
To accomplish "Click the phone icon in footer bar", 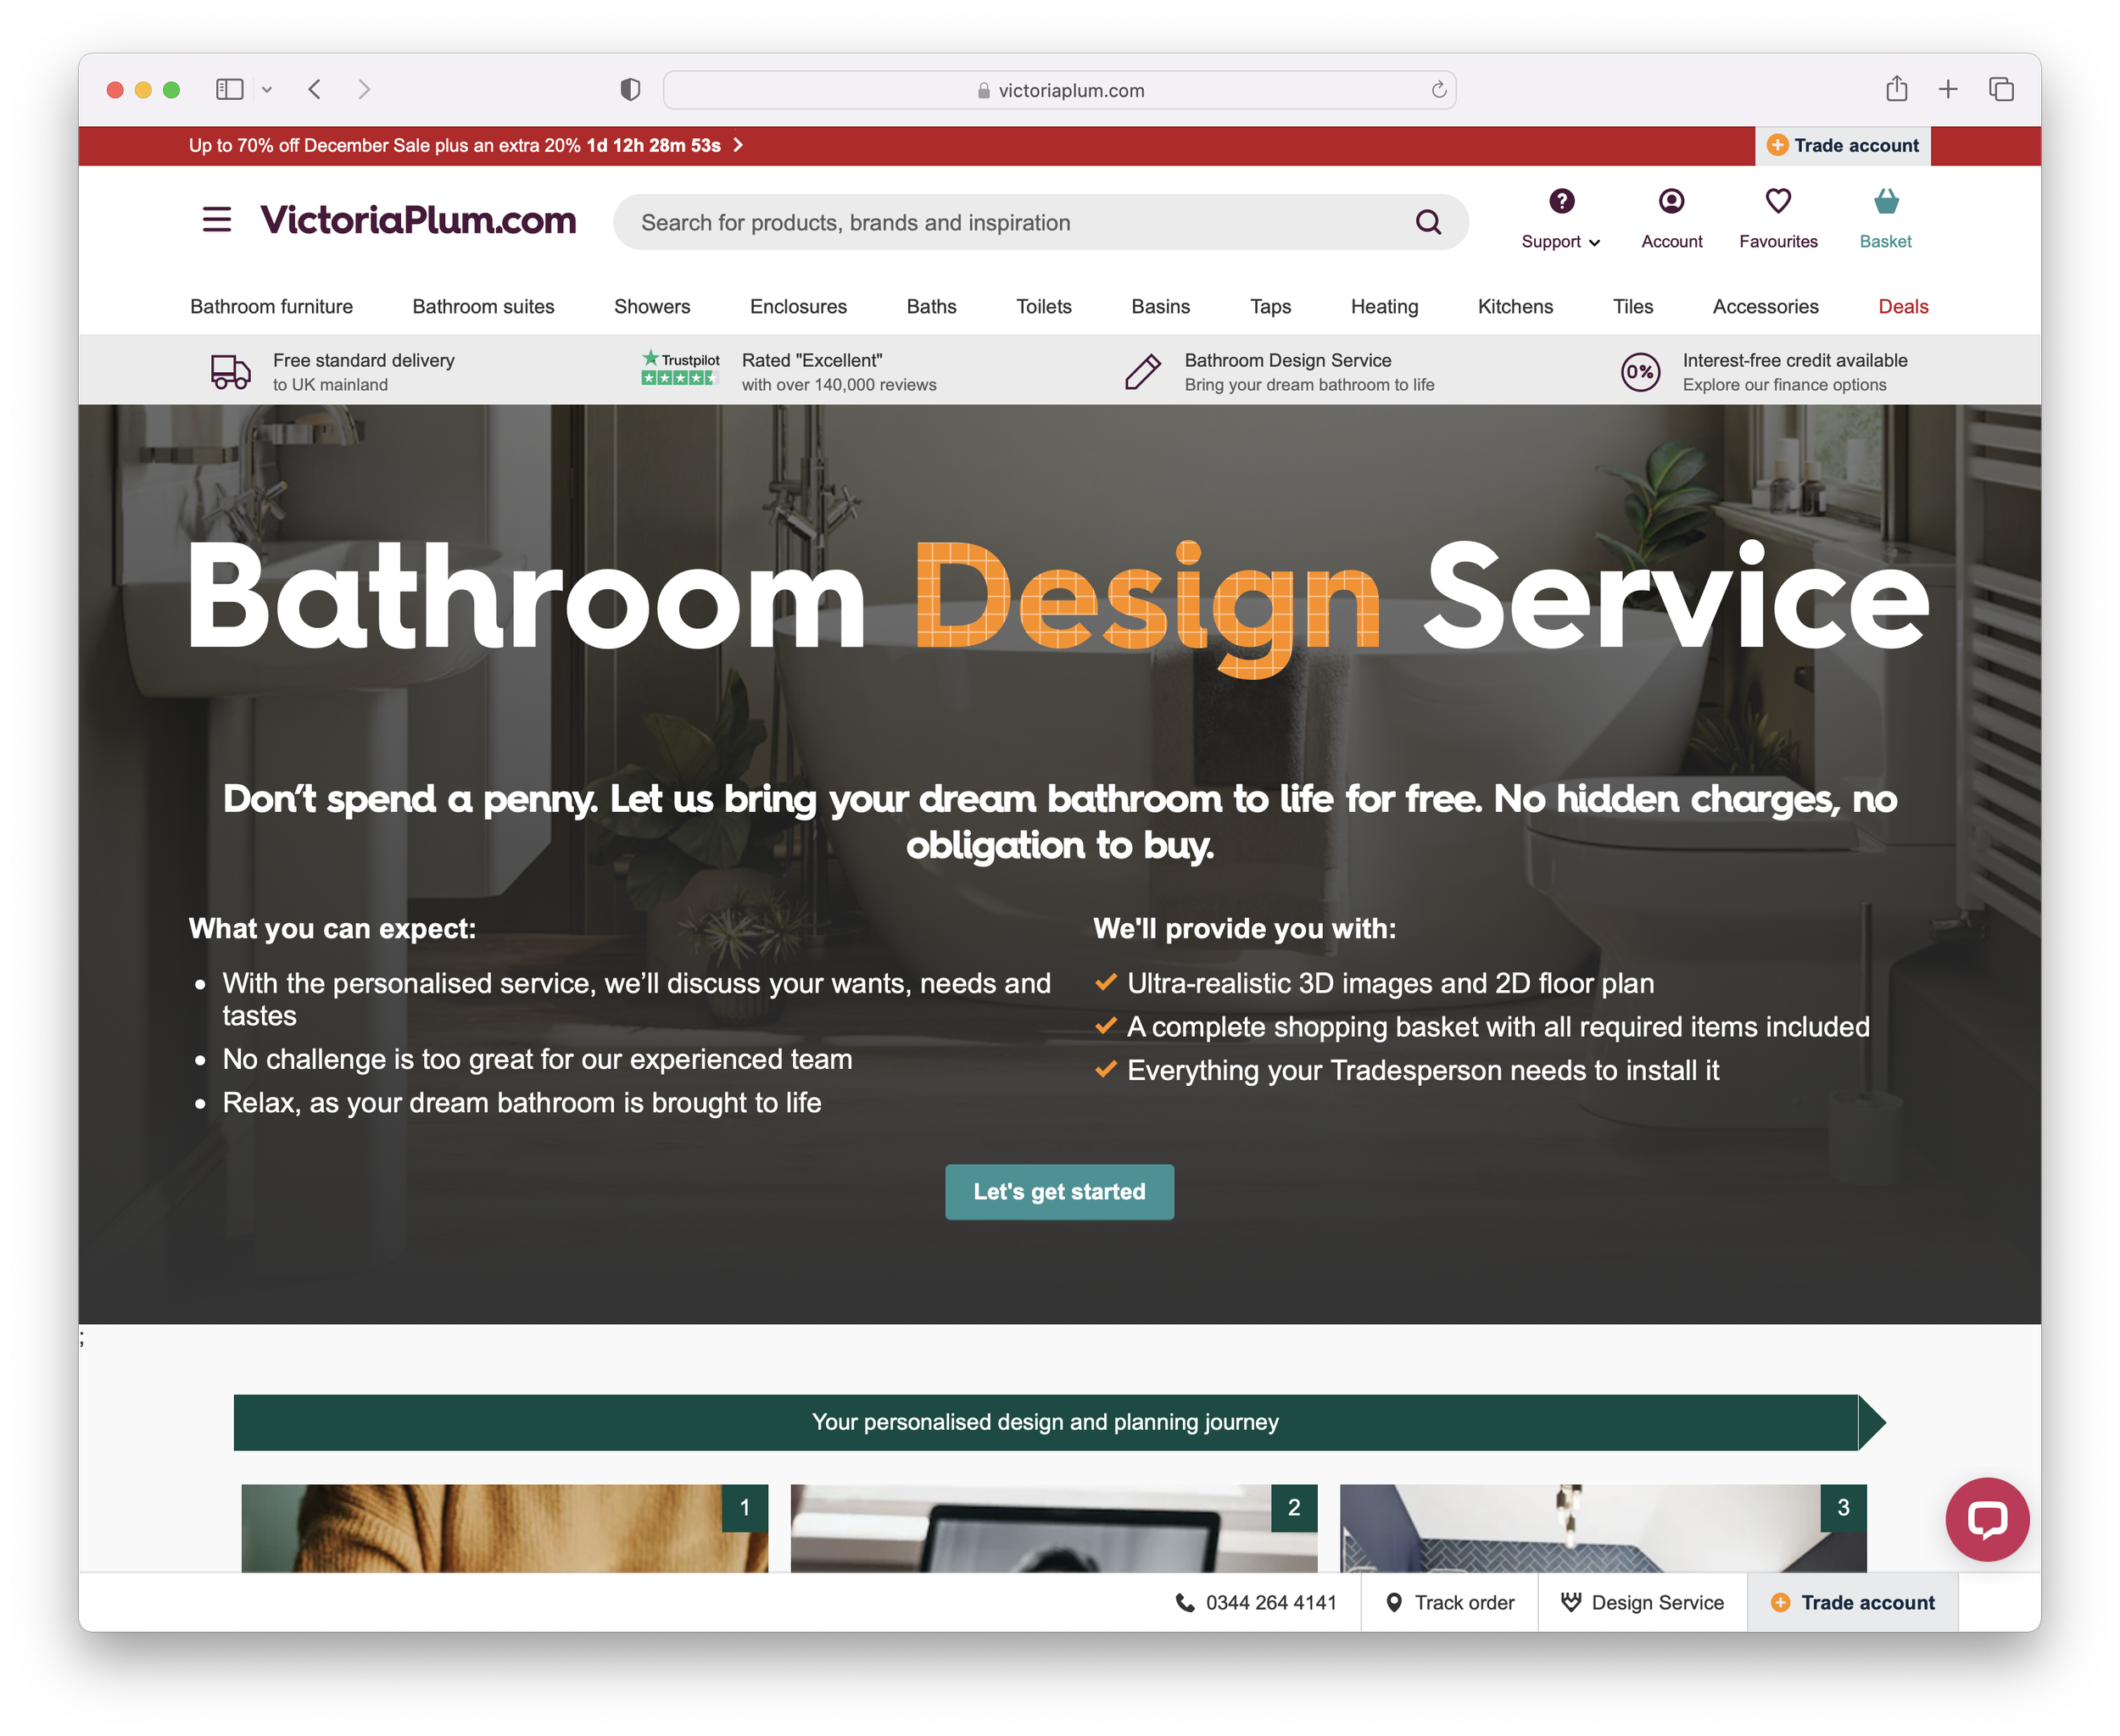I will click(1185, 1602).
